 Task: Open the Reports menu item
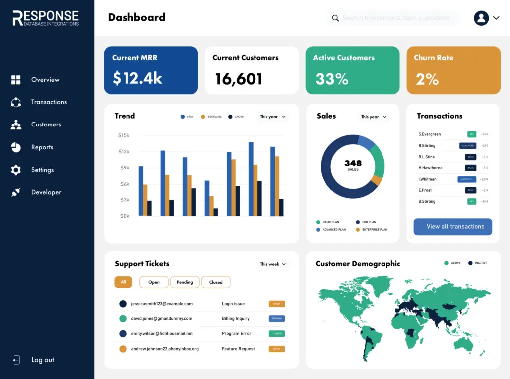[42, 147]
